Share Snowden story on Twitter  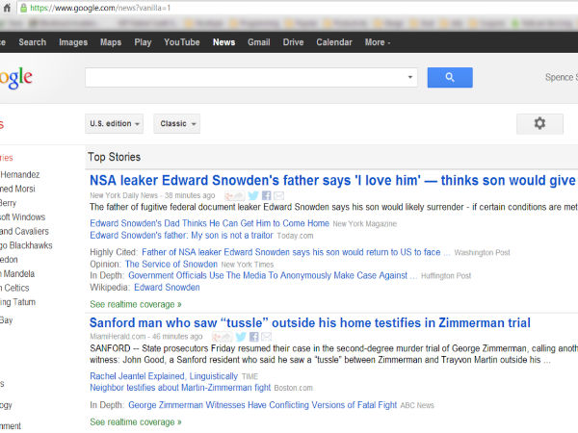click(253, 195)
